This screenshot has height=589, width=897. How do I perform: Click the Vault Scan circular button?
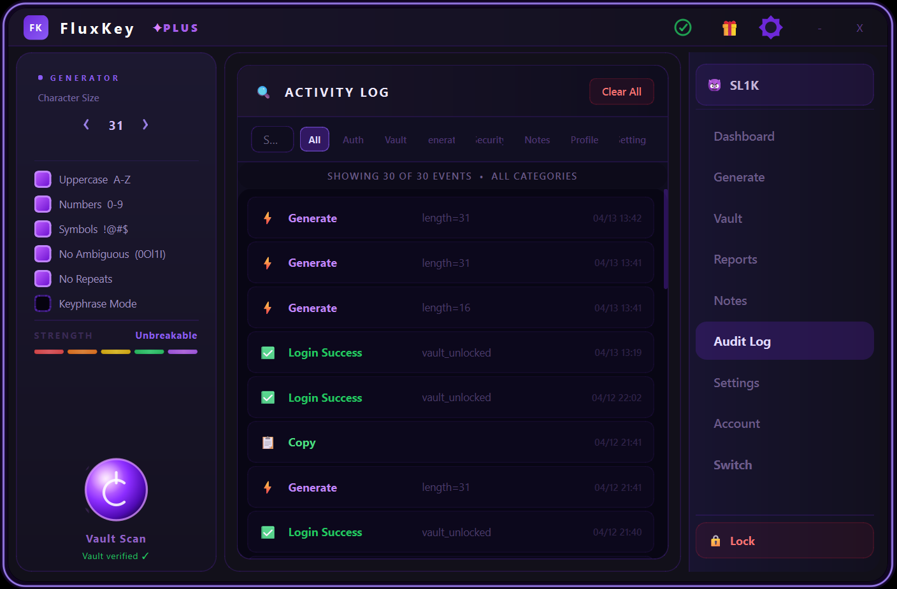116,490
